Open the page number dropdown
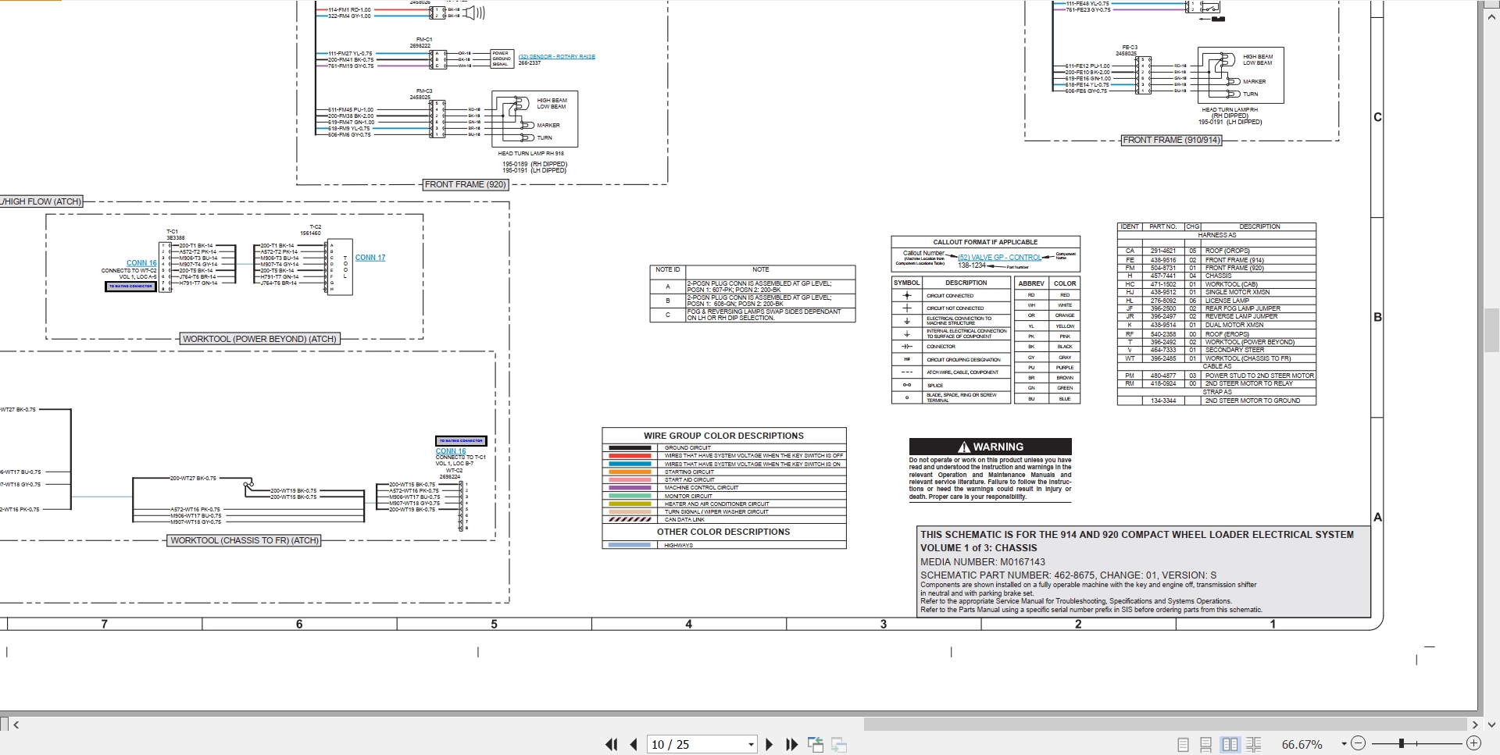1500x755 pixels. pyautogui.click(x=751, y=745)
